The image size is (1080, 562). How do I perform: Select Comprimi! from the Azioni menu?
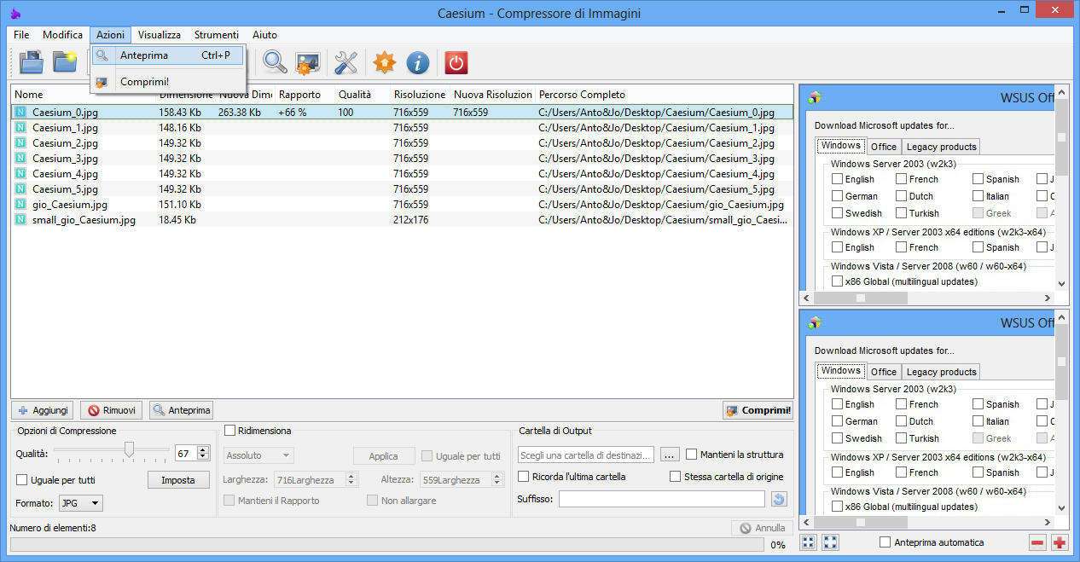144,82
